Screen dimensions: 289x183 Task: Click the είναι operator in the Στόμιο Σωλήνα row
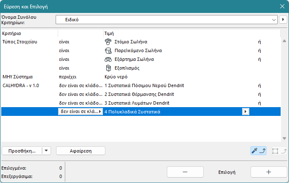64,42
